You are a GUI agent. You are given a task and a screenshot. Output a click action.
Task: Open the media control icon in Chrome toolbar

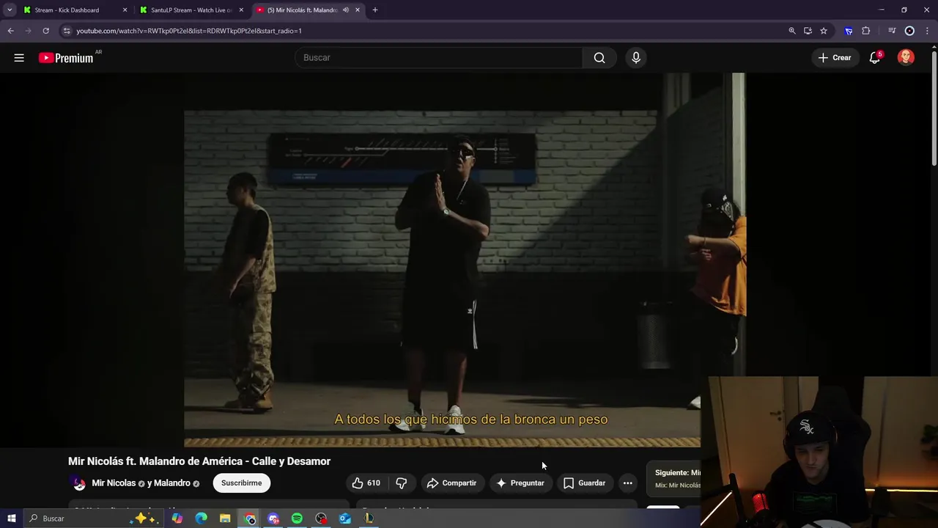click(x=892, y=31)
